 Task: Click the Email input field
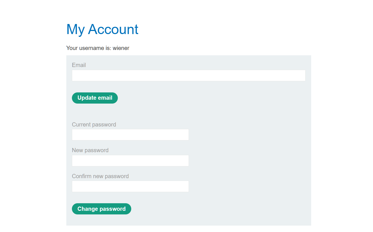tap(188, 76)
